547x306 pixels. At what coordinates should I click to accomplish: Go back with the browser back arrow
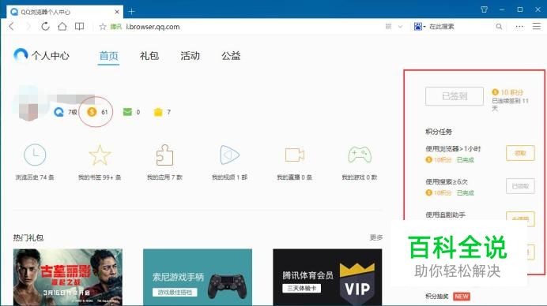click(x=12, y=27)
